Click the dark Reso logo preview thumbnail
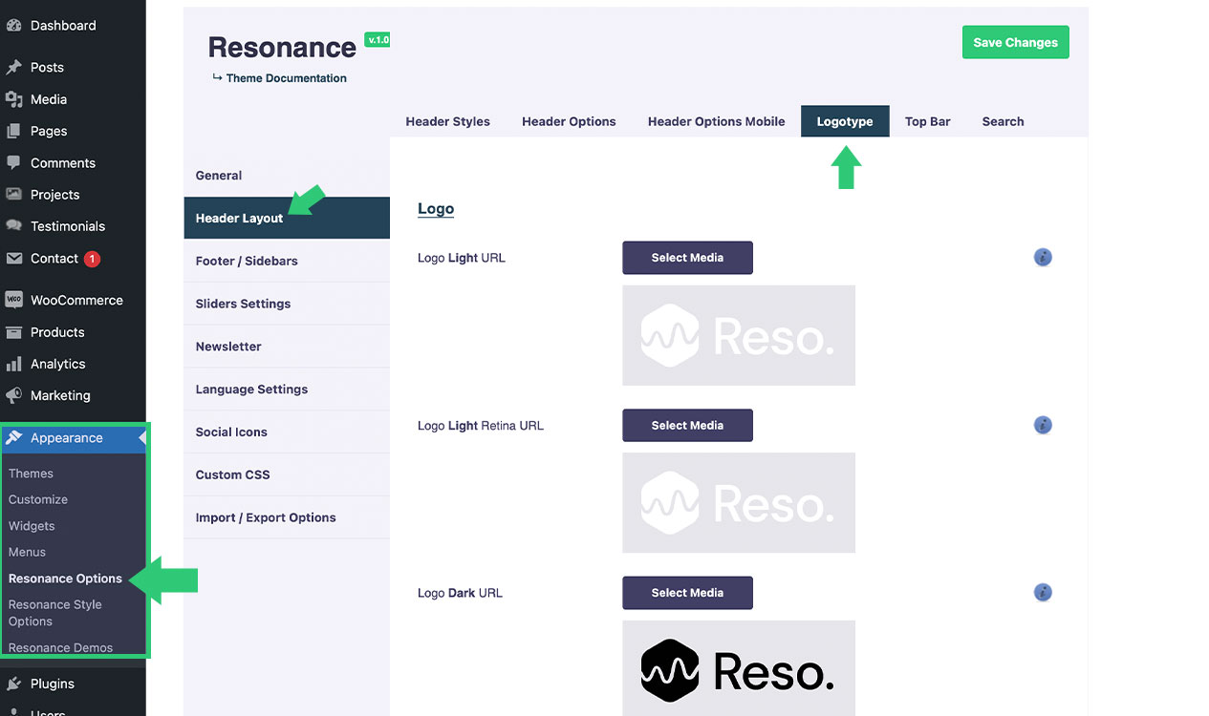The width and height of the screenshot is (1209, 716). coord(738,670)
